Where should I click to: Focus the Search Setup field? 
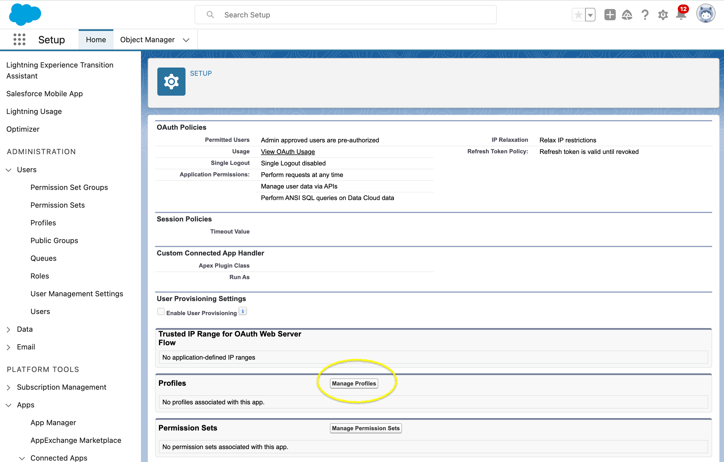(345, 15)
